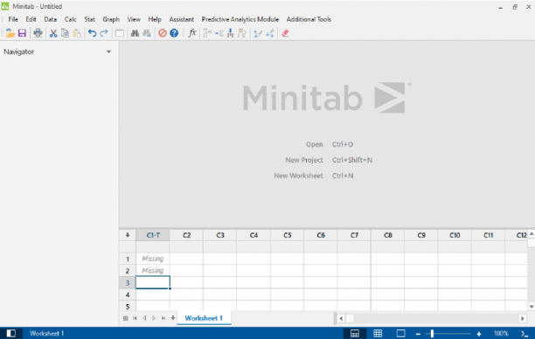The width and height of the screenshot is (535, 339).
Task: Go to the previous worksheet tab arrow
Action: click(x=144, y=318)
